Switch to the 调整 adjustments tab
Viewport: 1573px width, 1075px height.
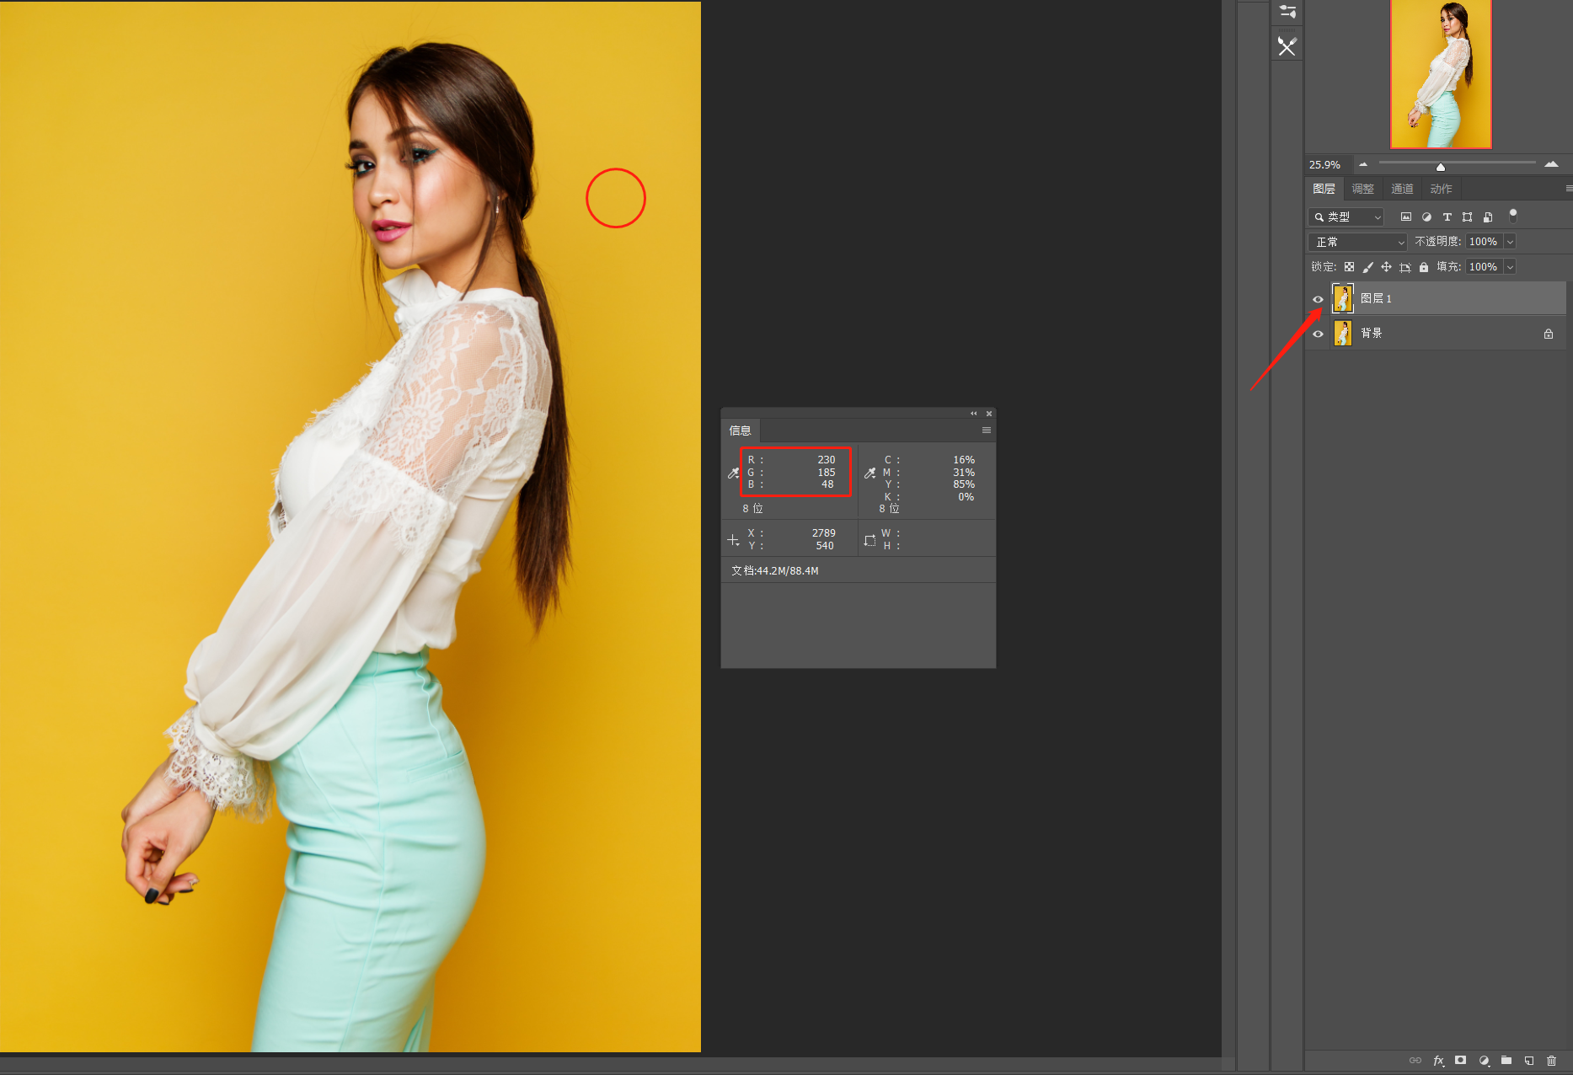(1362, 189)
